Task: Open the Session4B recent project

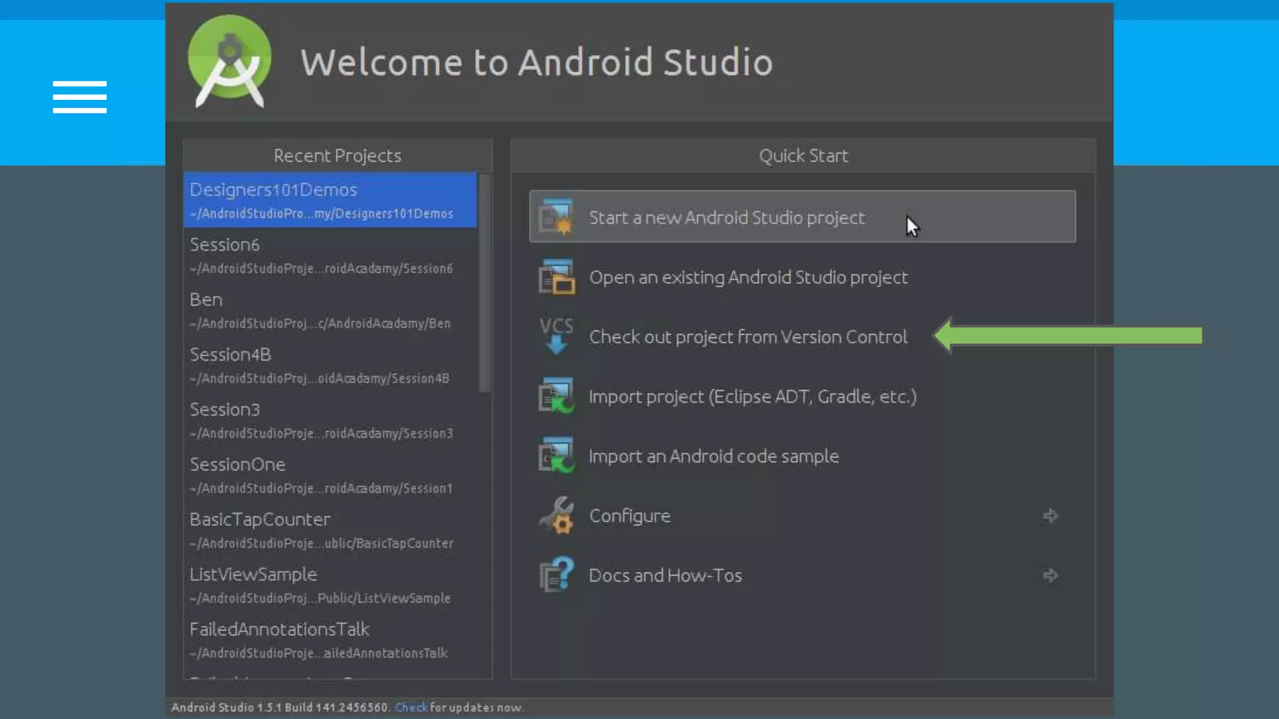Action: [330, 365]
